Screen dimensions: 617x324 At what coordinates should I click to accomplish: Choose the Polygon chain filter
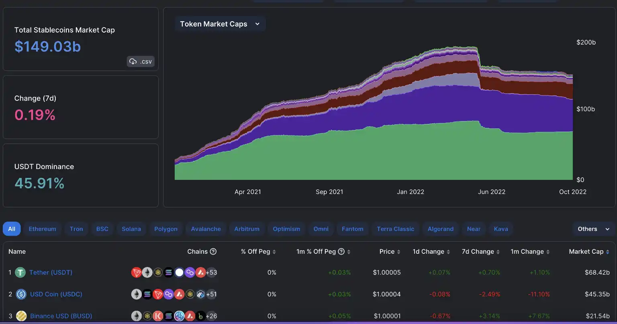(166, 229)
